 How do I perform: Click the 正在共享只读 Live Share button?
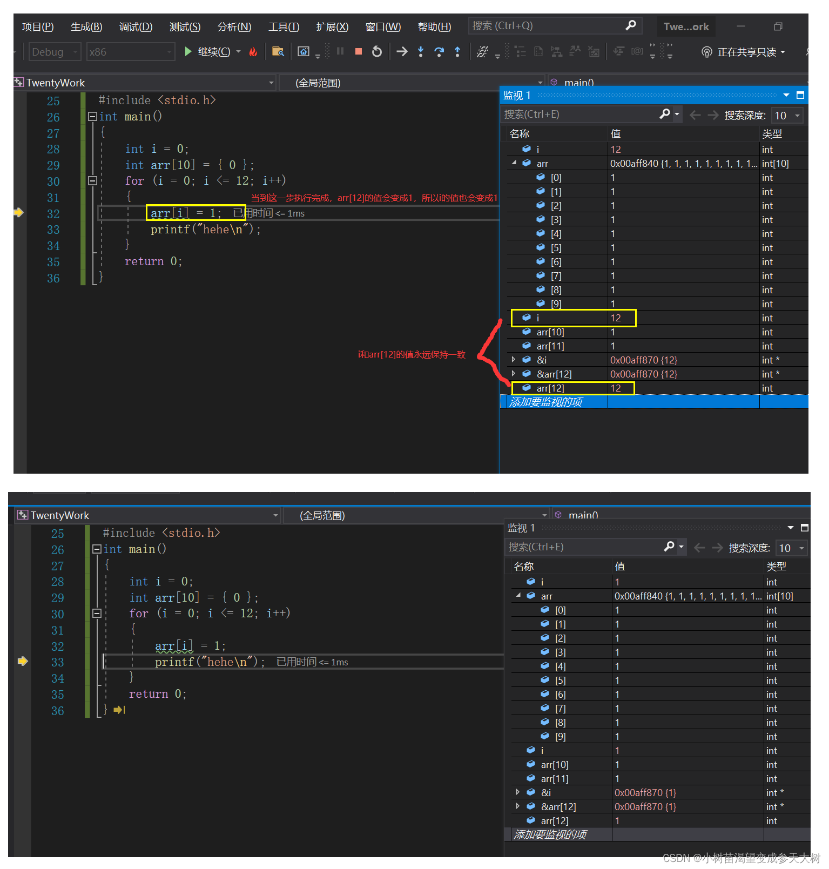pyautogui.click(x=743, y=52)
